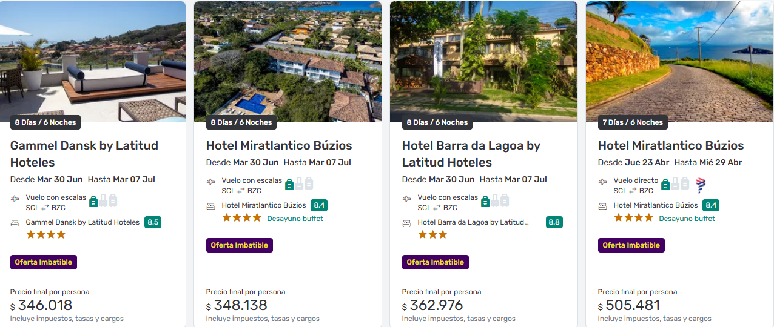Click Desayuno buffet on the 505.481 package
Screen dimensions: 774x327
(687, 219)
